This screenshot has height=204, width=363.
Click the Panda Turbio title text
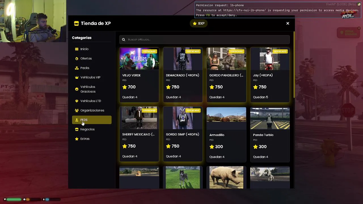pyautogui.click(x=263, y=135)
